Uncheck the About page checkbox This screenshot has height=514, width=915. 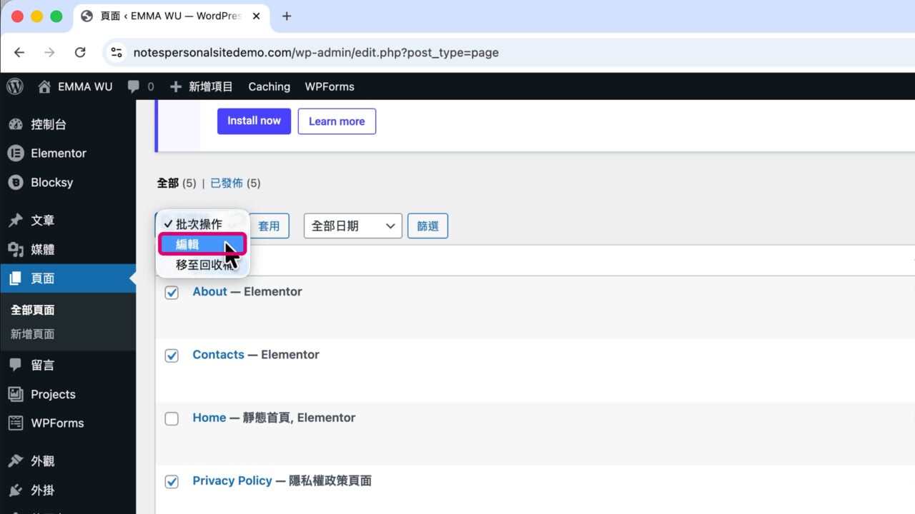pos(172,292)
